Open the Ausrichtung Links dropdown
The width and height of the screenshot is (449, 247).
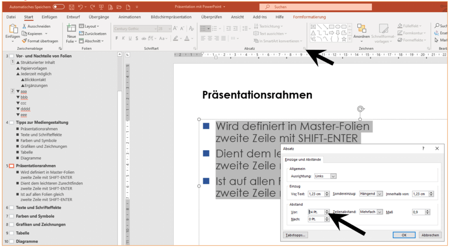[x=333, y=176]
